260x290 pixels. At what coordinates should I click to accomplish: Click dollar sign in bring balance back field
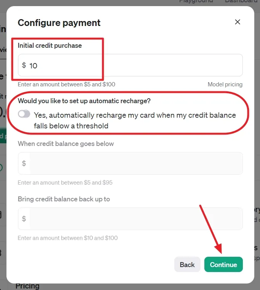[x=24, y=219]
